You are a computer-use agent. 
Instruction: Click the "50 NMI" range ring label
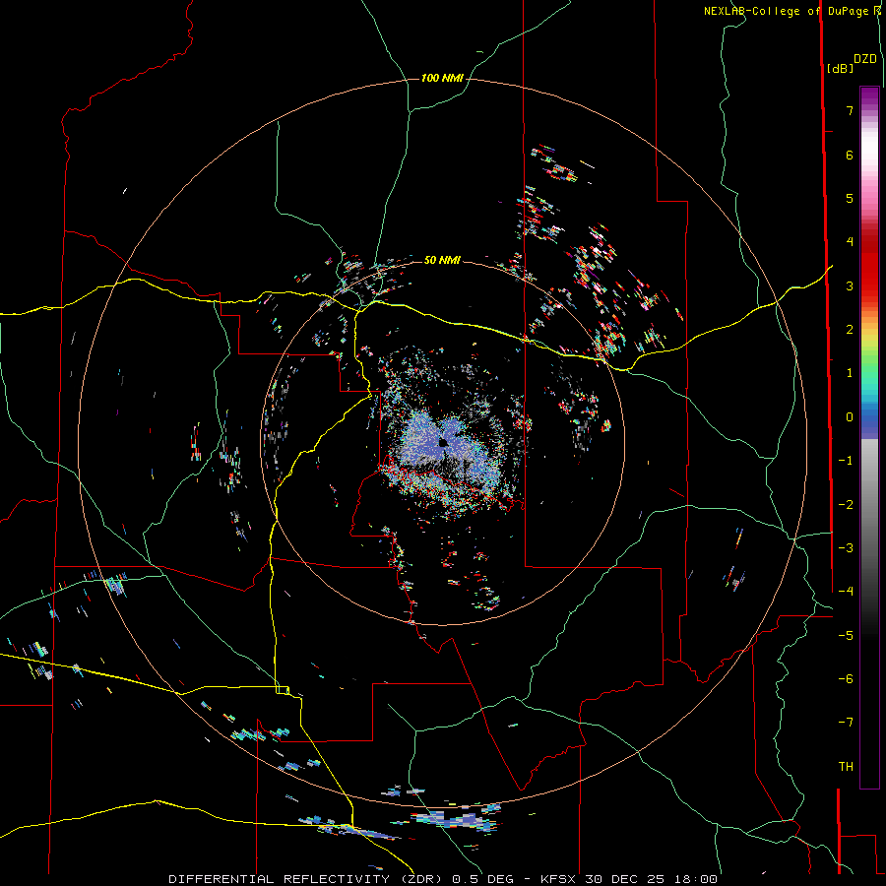coord(442,260)
